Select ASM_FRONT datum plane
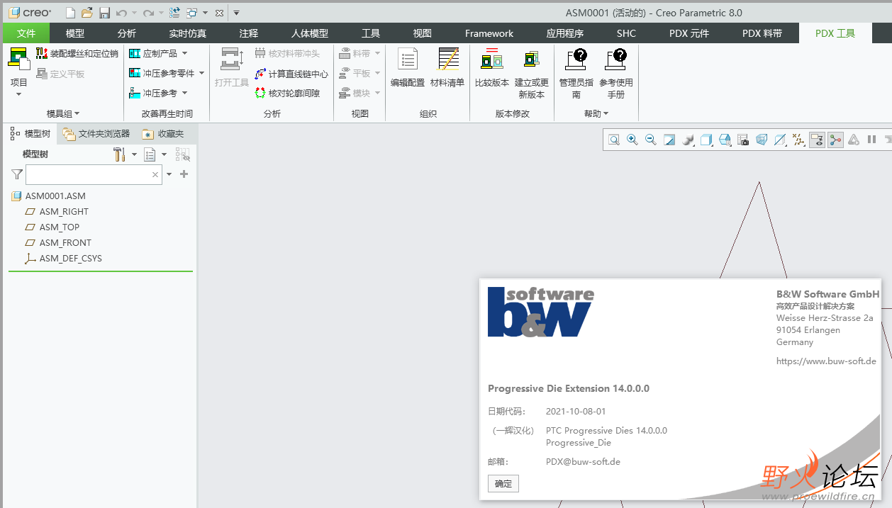Viewport: 892px width, 508px height. coord(58,243)
